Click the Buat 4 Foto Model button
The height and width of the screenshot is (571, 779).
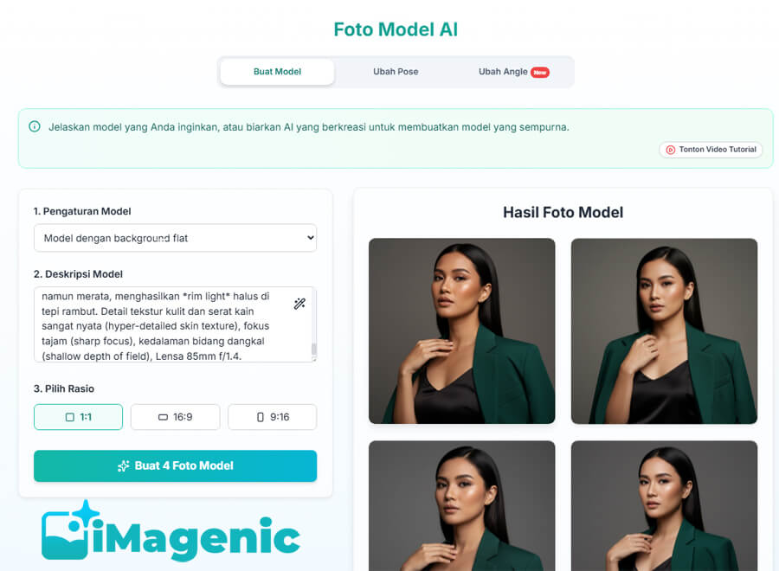176,465
